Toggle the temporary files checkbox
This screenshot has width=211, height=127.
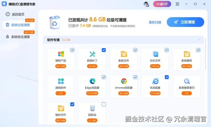[x=72, y=104]
